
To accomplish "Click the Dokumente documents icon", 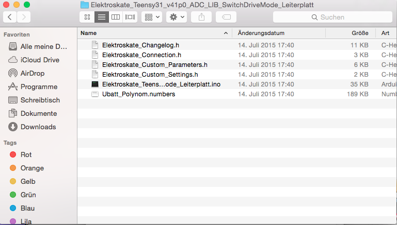I will [13, 113].
